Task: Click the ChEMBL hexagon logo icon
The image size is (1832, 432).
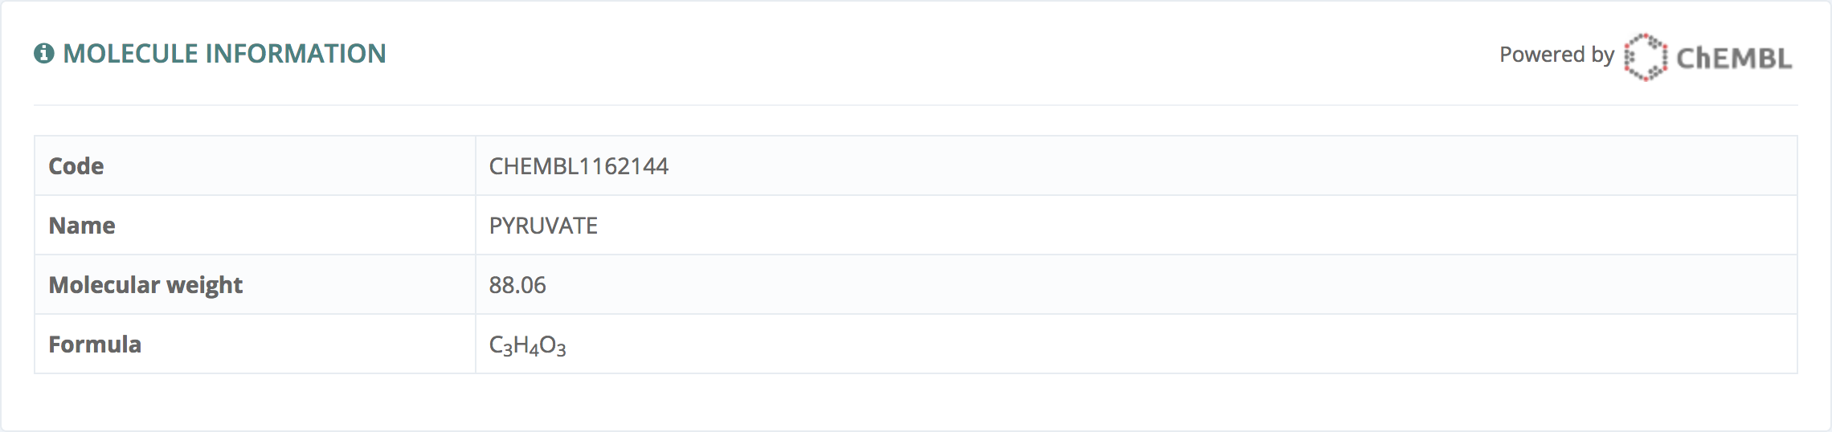Action: tap(1645, 57)
